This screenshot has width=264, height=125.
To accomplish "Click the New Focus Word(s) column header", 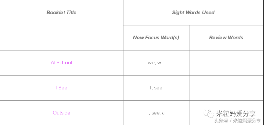I will pos(156,38).
